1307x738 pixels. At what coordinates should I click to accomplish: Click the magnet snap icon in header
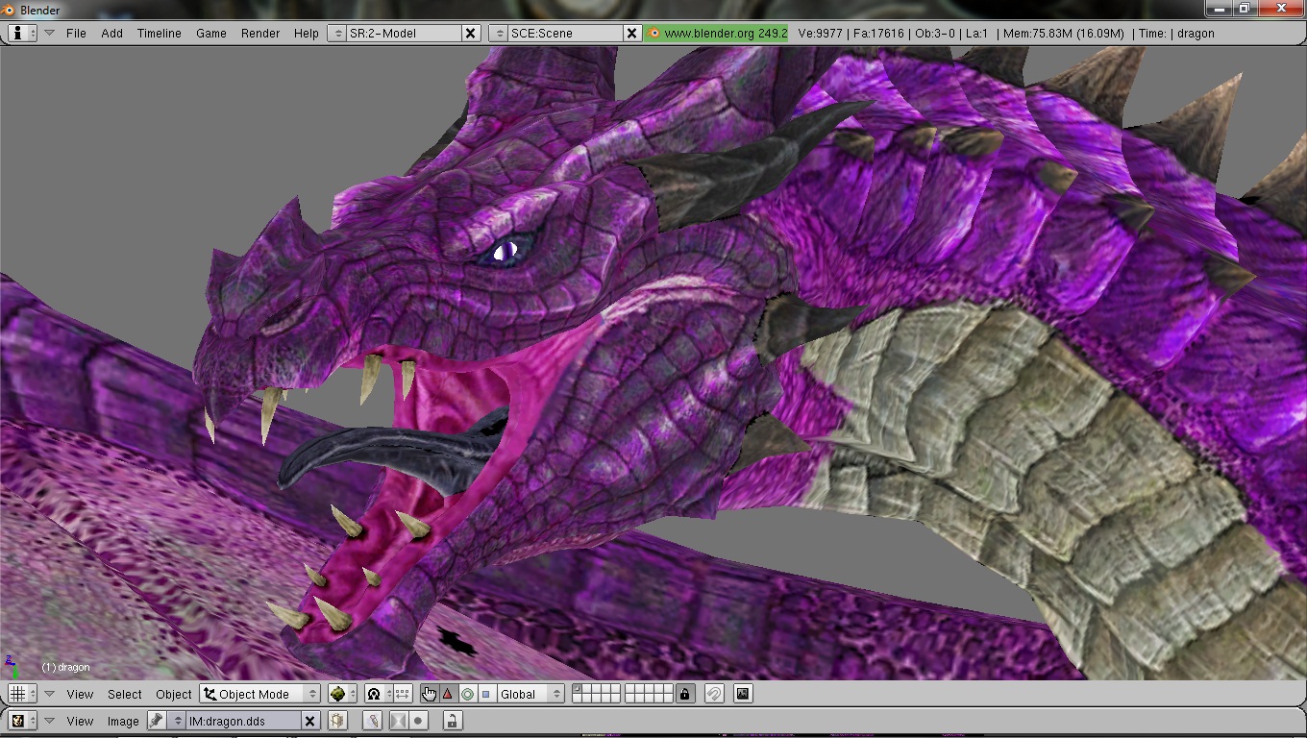coord(713,694)
